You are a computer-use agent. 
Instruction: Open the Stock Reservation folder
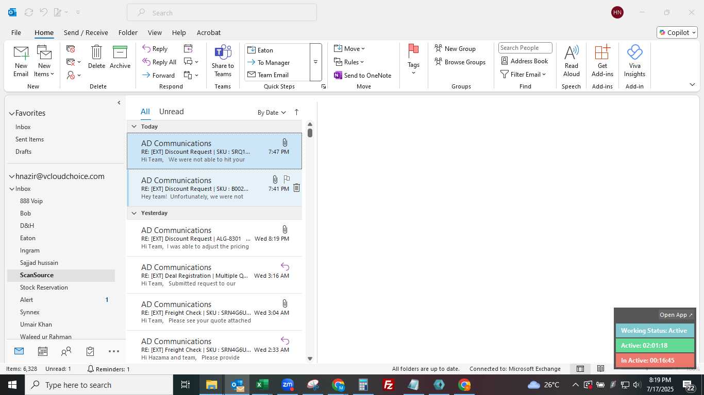tap(44, 288)
